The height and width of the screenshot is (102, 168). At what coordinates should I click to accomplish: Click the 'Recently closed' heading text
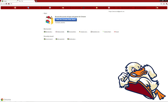click(x=49, y=36)
